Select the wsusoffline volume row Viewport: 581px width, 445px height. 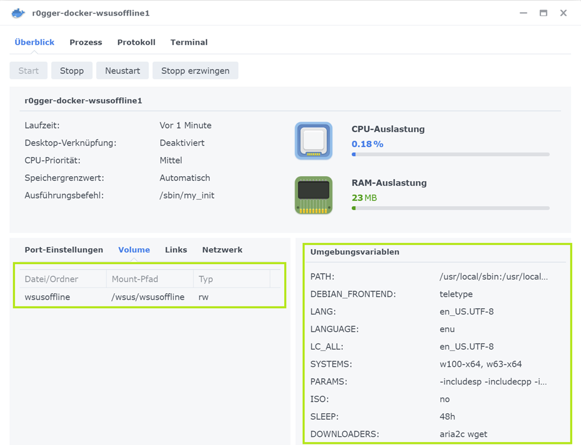[x=148, y=297]
